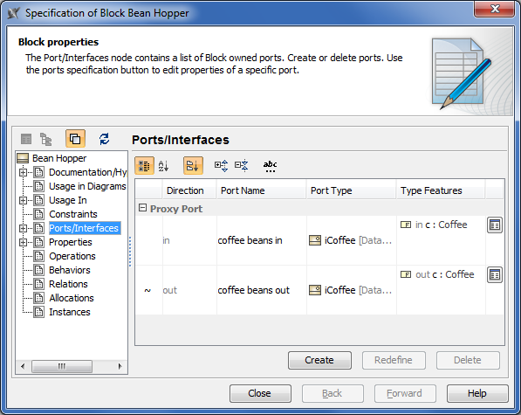Click the expand all rows icon
The height and width of the screenshot is (415, 521).
coord(221,165)
